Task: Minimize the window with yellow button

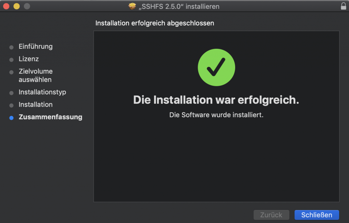Action: (16, 6)
